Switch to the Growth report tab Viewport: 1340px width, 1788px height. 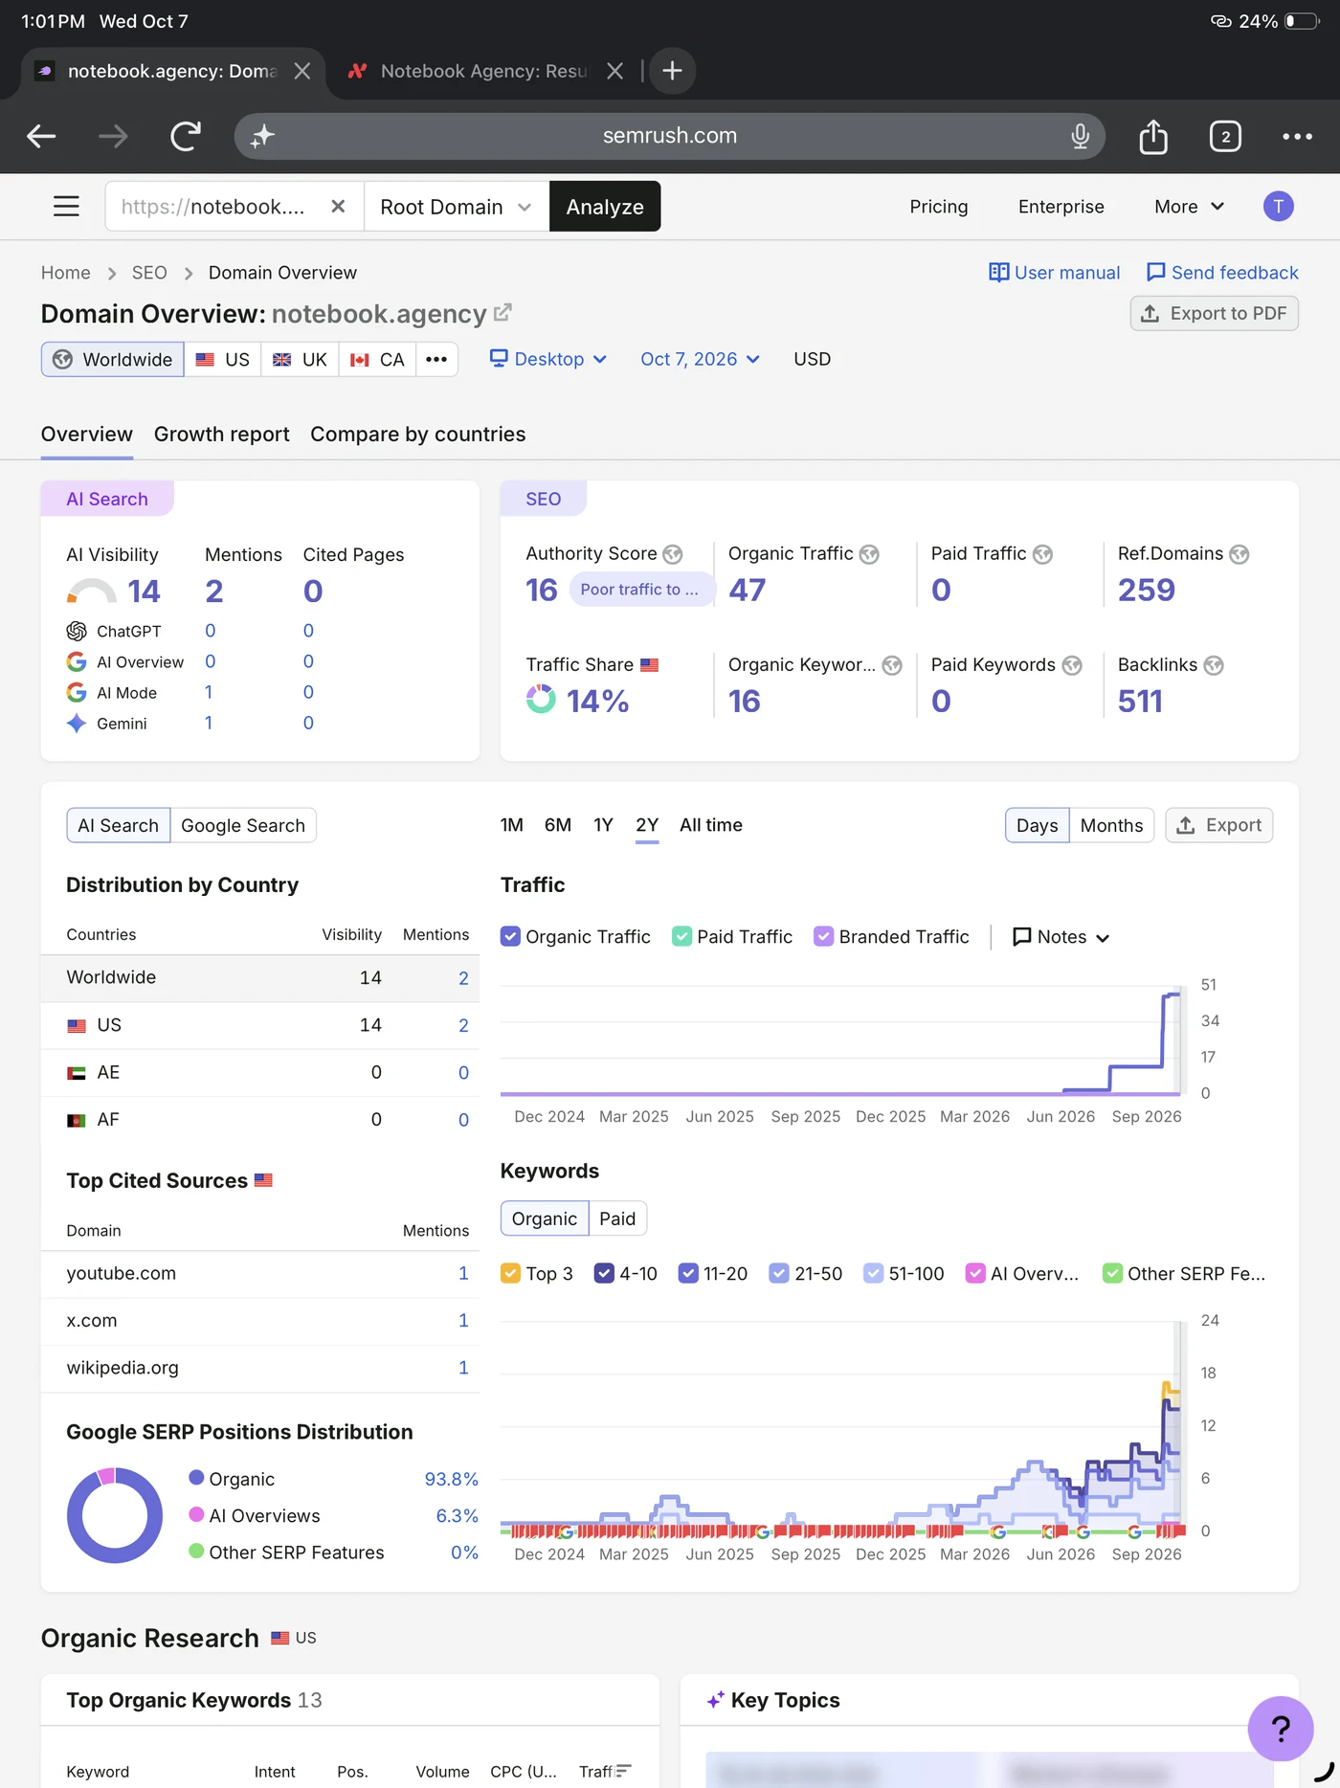(x=222, y=434)
